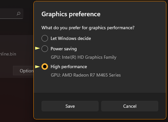Cancel the graphics preference dialog
This screenshot has width=168, height=122.
(x=130, y=106)
